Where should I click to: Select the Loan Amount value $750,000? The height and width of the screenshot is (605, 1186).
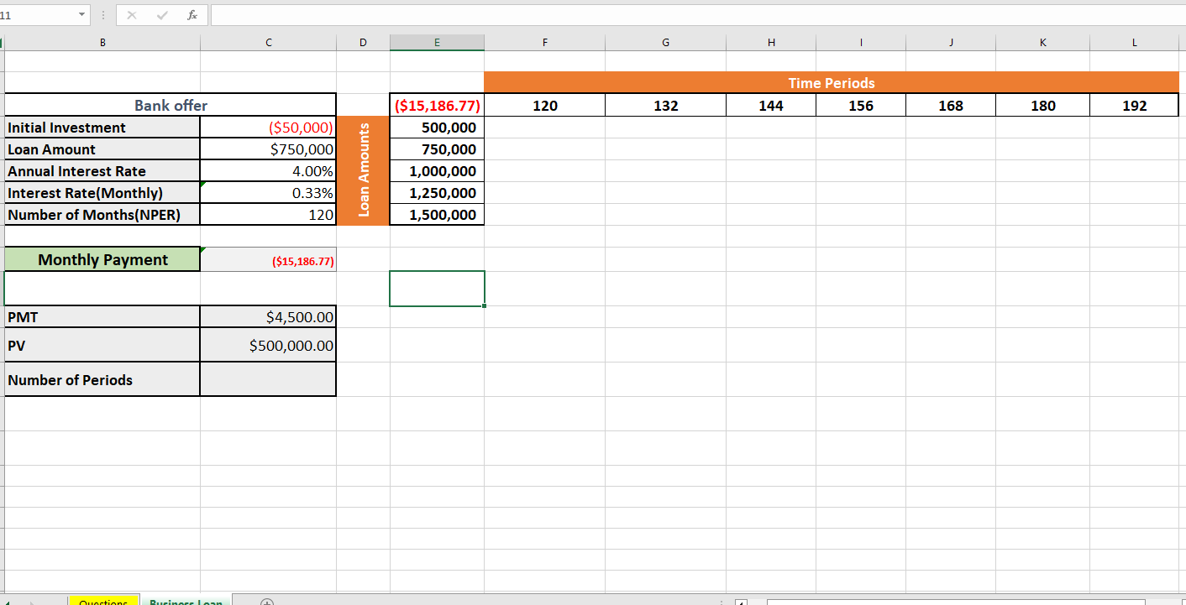point(268,149)
